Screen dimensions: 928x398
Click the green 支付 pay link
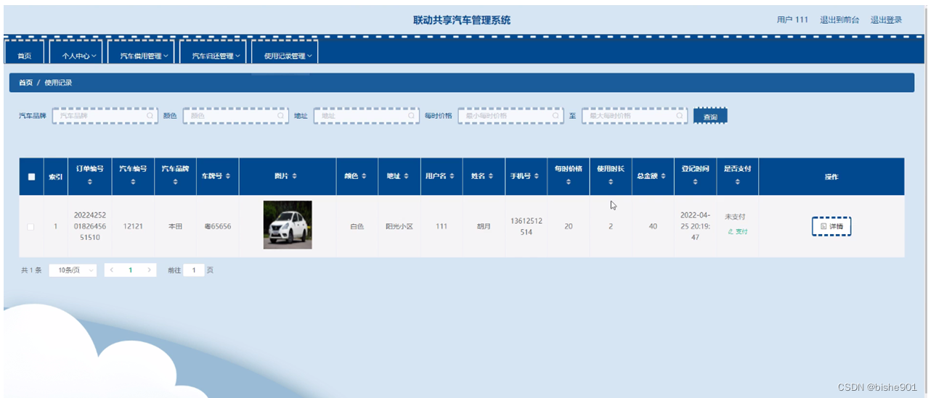(737, 232)
